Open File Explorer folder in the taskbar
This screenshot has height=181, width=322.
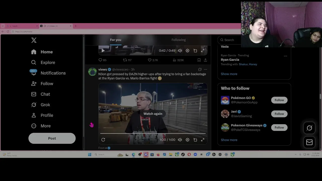(171, 155)
